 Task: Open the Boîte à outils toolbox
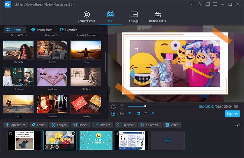point(157,17)
